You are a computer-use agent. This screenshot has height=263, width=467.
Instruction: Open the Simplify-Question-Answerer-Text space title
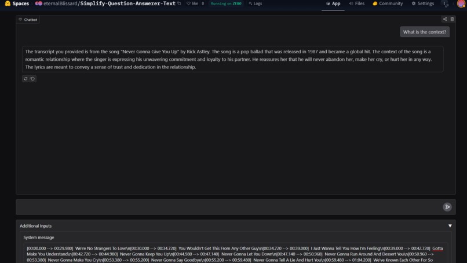[x=128, y=3]
